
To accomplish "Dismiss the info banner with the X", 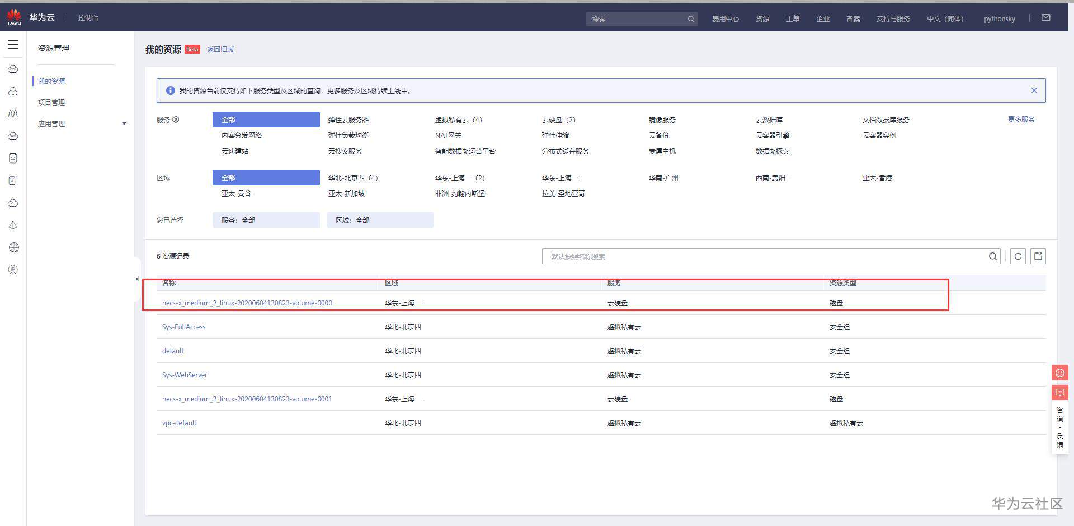I will pyautogui.click(x=1034, y=90).
